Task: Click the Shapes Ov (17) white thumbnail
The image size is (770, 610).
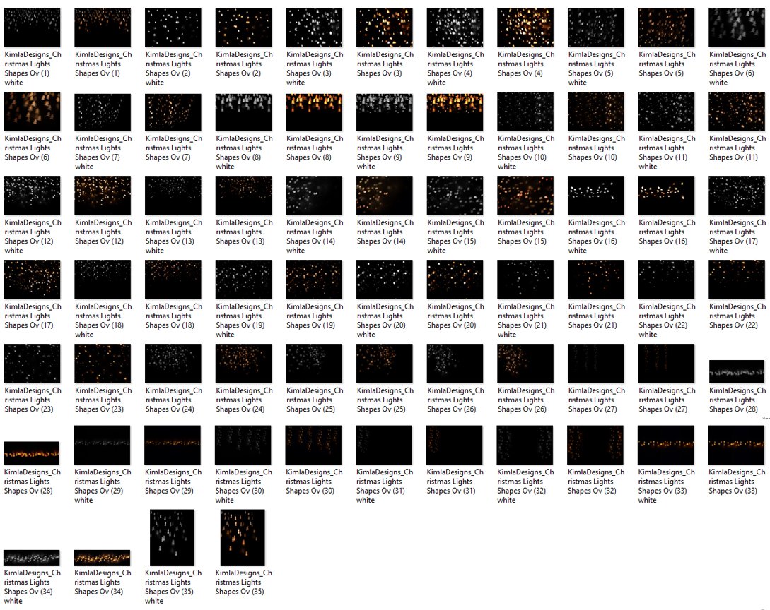Action: click(737, 195)
